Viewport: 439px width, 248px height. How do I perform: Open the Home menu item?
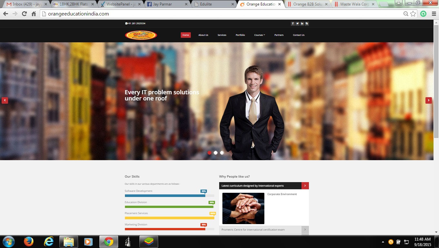pos(186,35)
